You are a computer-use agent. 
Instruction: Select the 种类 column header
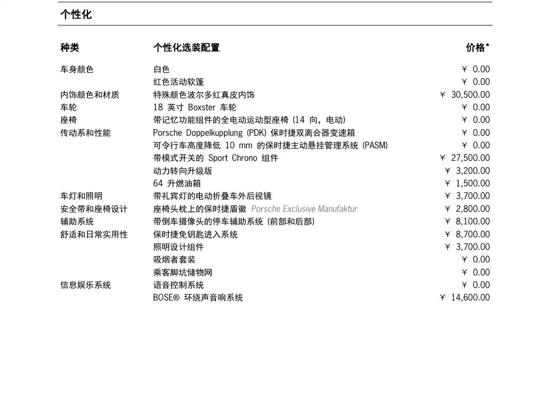70,48
